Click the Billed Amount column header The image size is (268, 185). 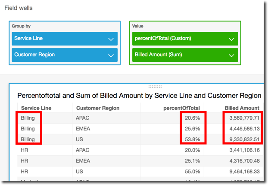click(x=242, y=108)
